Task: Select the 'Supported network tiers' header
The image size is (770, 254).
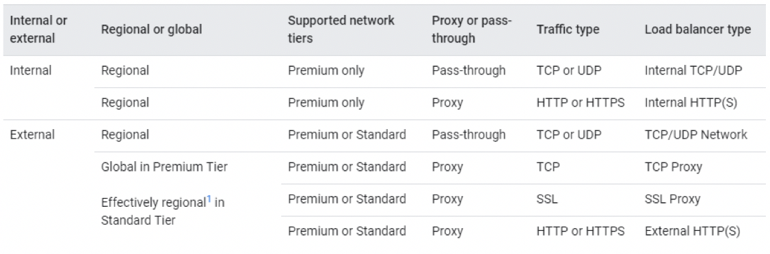Action: [x=341, y=29]
